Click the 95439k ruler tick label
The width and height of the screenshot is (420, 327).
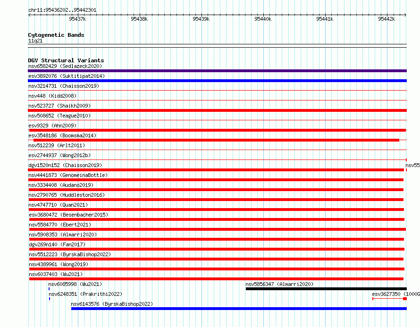201,19
